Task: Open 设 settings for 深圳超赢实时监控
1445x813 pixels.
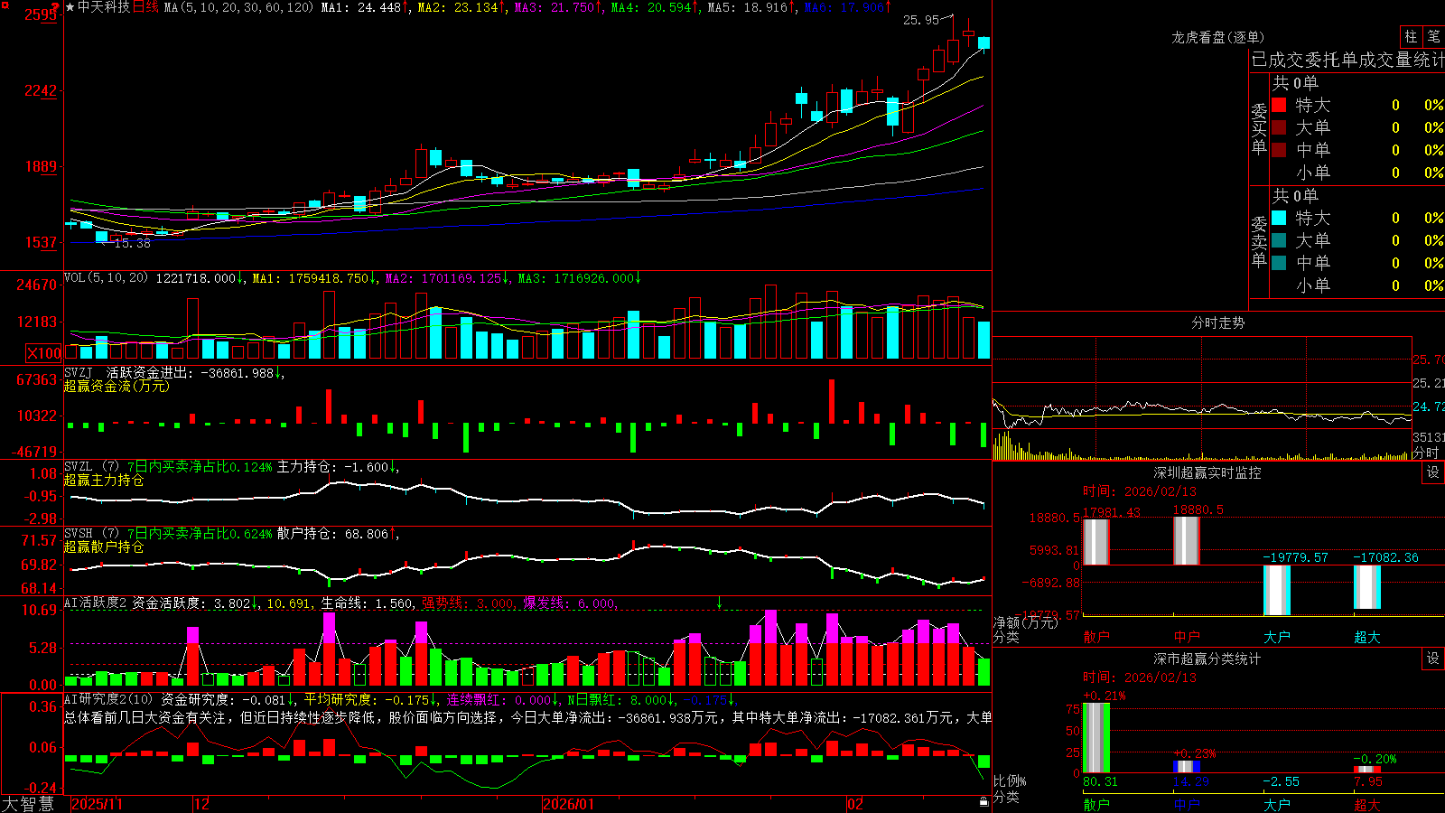Action: click(1433, 472)
